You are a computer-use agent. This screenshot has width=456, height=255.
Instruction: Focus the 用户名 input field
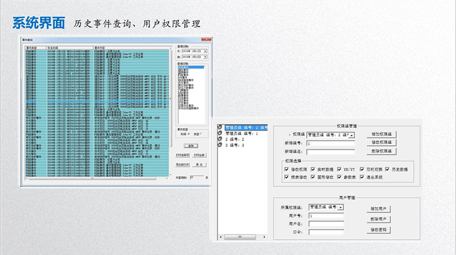326,224
